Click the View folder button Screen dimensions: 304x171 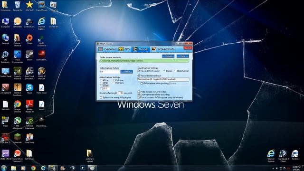pos(182,56)
